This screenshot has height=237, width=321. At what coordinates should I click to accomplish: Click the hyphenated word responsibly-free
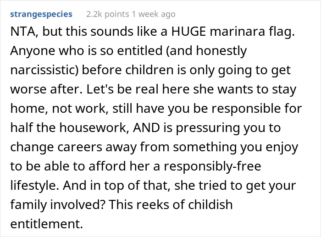click(212, 167)
